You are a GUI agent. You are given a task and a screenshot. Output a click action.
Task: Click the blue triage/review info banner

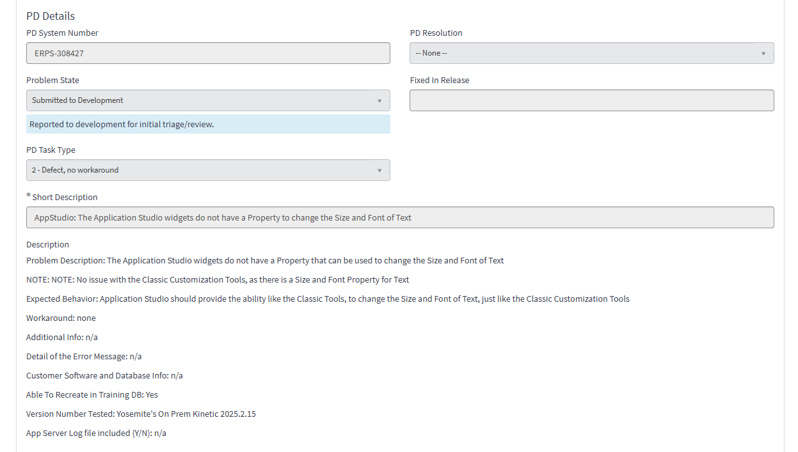(208, 124)
